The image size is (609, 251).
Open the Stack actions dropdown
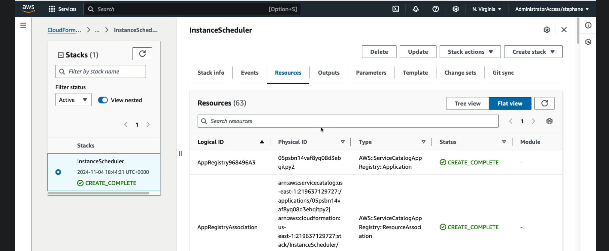click(470, 52)
